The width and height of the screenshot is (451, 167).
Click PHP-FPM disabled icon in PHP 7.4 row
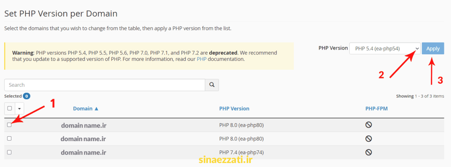tap(369, 153)
